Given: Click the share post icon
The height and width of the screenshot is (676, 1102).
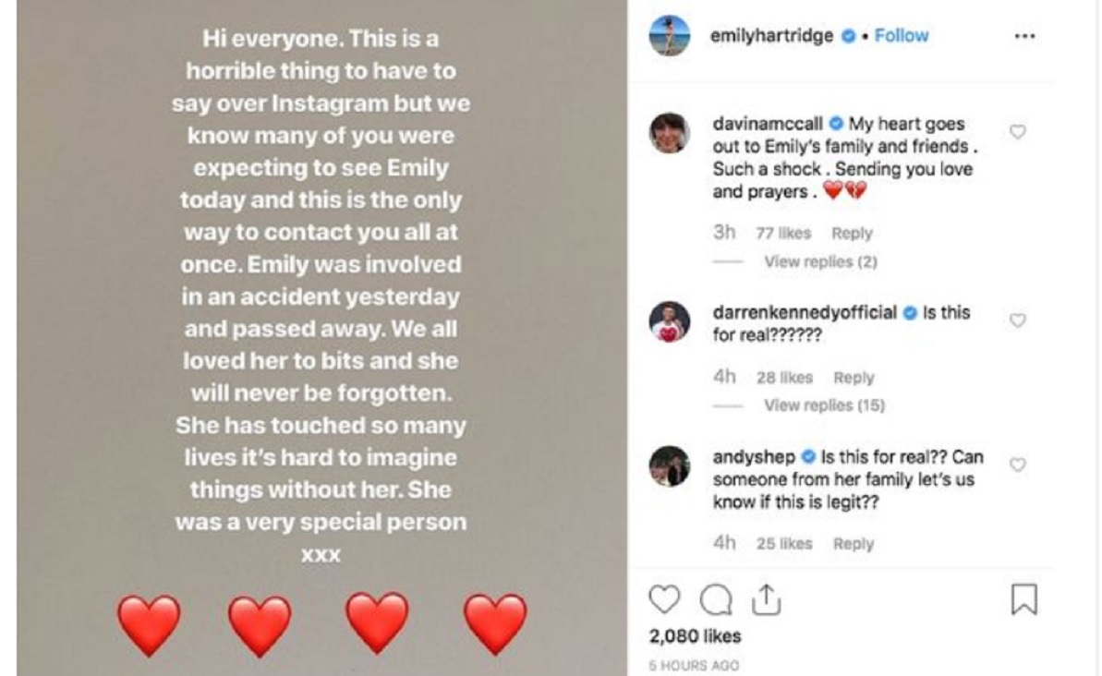Looking at the screenshot, I should point(764,600).
